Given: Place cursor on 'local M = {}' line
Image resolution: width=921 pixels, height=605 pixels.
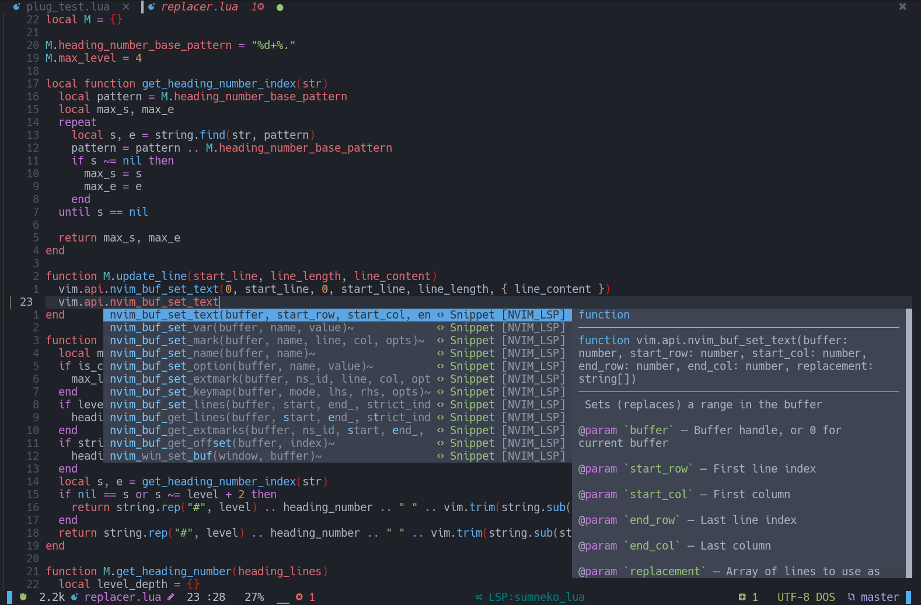Looking at the screenshot, I should click(84, 19).
